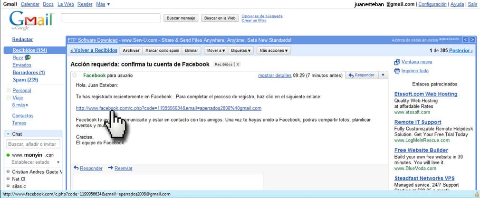The height and width of the screenshot is (198, 480).
Task: Click reply arrow icon below the message
Action: 76,168
